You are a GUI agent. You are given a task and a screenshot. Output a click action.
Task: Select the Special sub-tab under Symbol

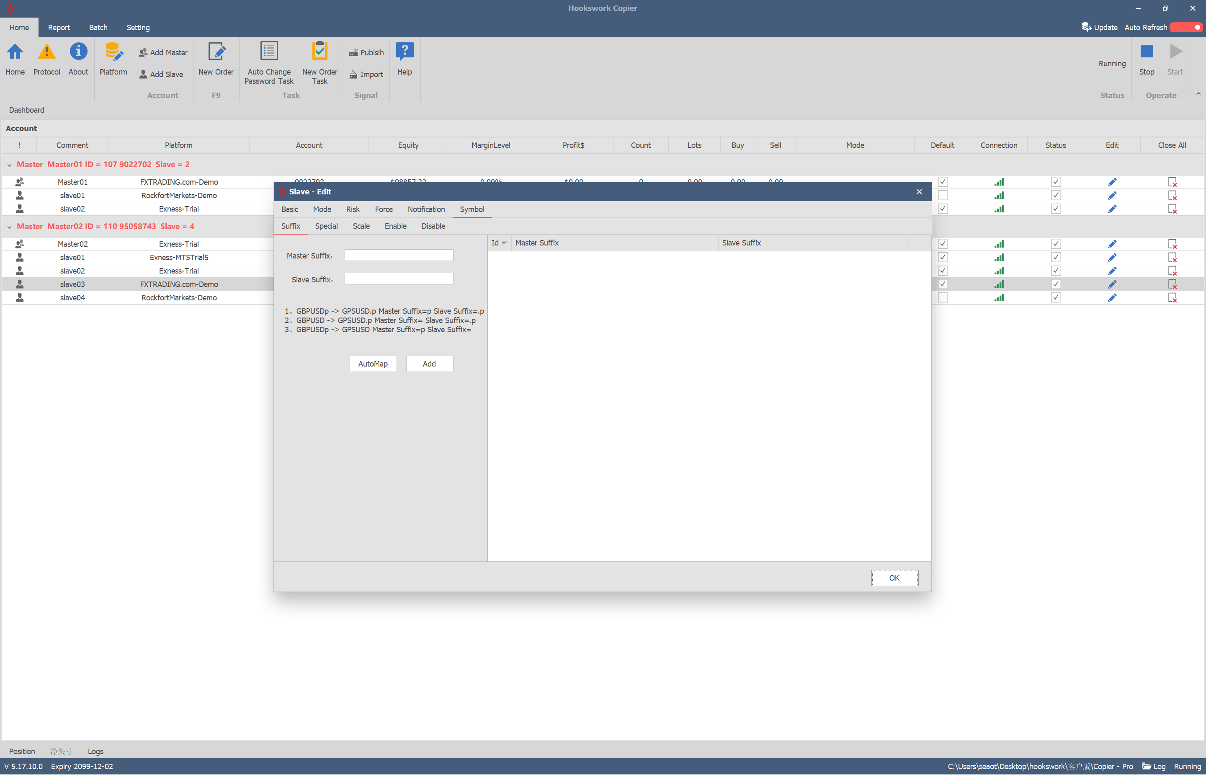[x=326, y=226]
